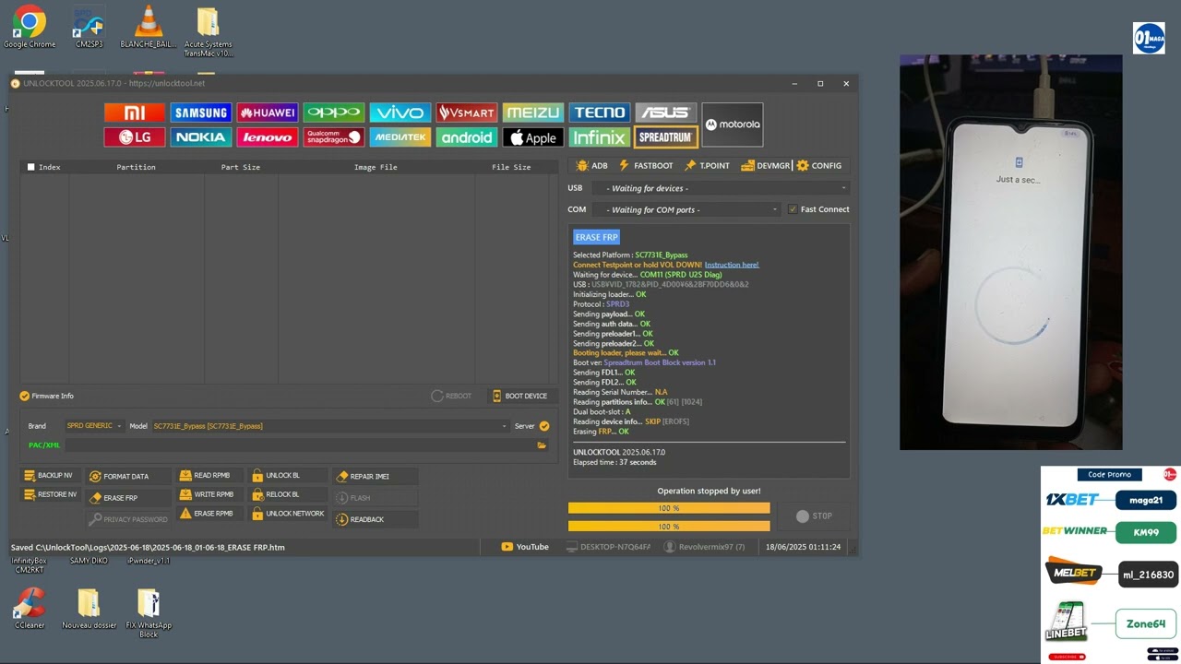
Task: Run the FORMAT DATA operation
Action: [128, 477]
